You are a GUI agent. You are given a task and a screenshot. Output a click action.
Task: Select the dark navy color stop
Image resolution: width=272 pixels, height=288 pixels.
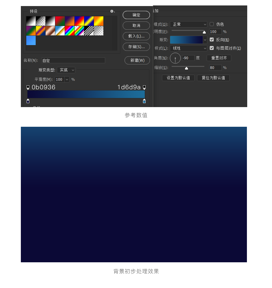(x=28, y=101)
